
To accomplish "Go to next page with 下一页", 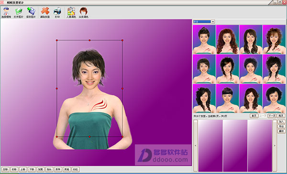I will [272, 116].
